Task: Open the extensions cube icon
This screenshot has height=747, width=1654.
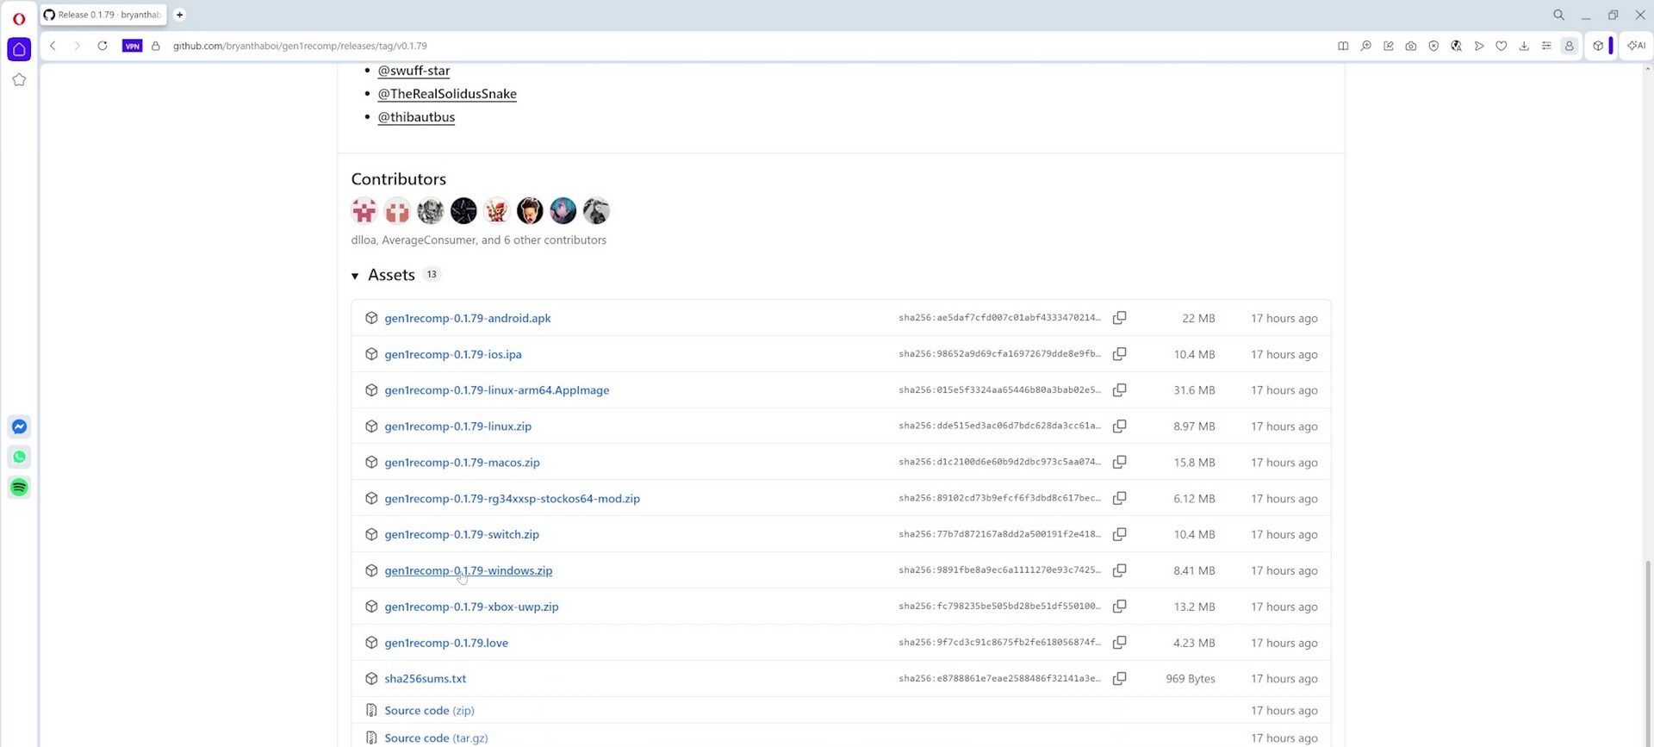Action: pyautogui.click(x=1598, y=46)
